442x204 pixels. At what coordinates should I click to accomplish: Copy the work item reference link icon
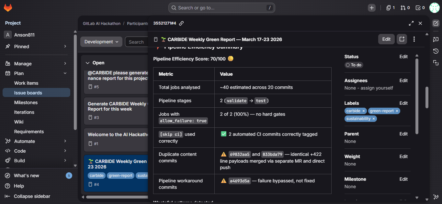click(x=181, y=23)
